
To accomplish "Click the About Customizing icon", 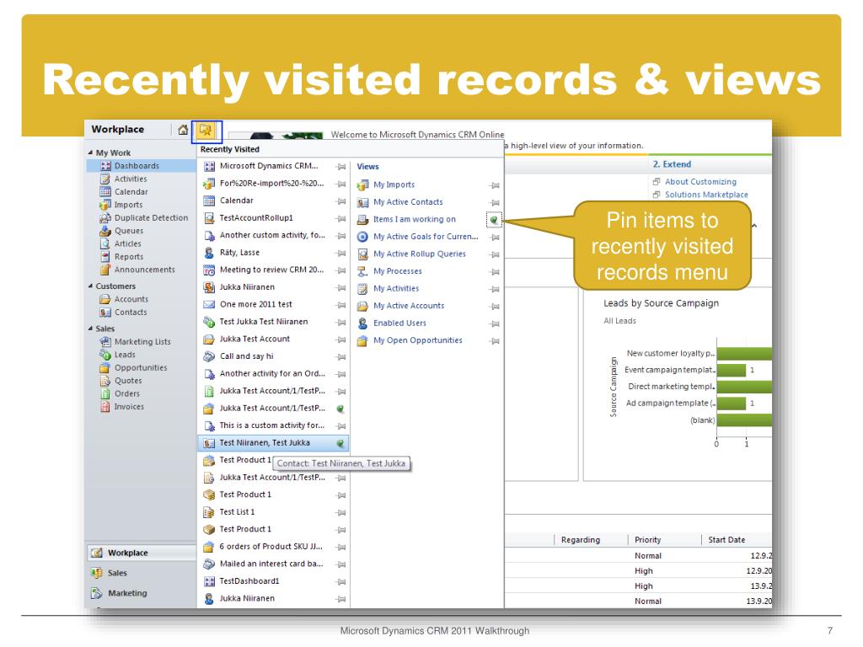I will tap(656, 182).
